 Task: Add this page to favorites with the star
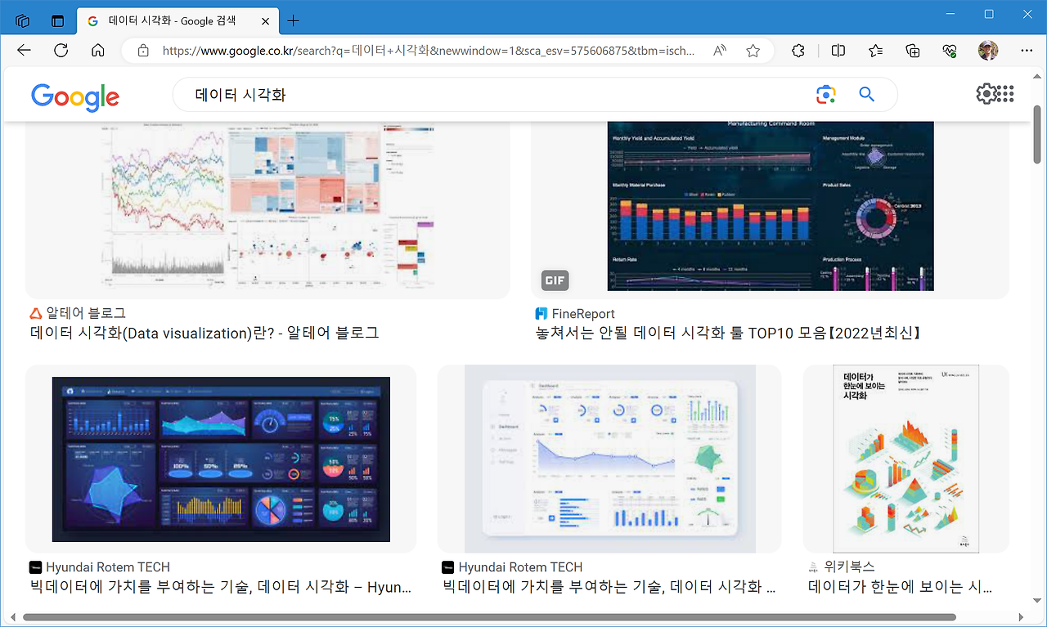click(x=753, y=51)
